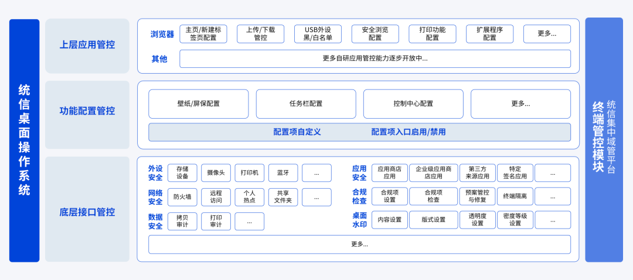
Task: Select the 拷贝审计 box
Action: [x=182, y=222]
